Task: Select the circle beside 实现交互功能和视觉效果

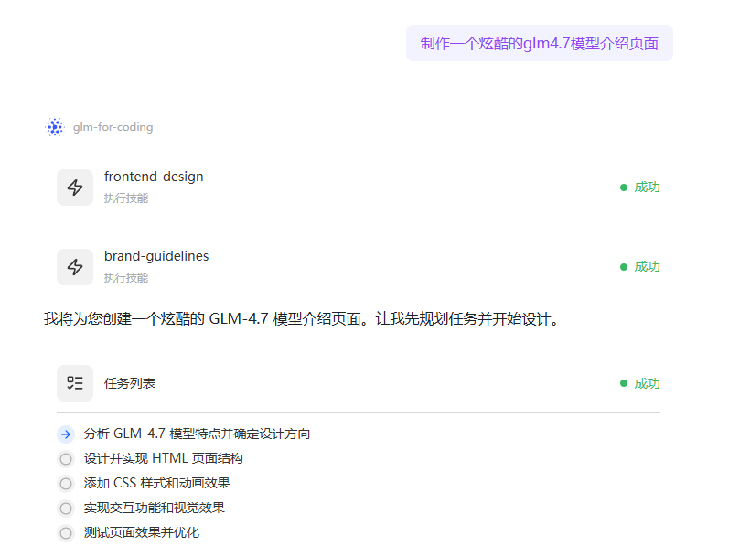Action: pos(65,509)
